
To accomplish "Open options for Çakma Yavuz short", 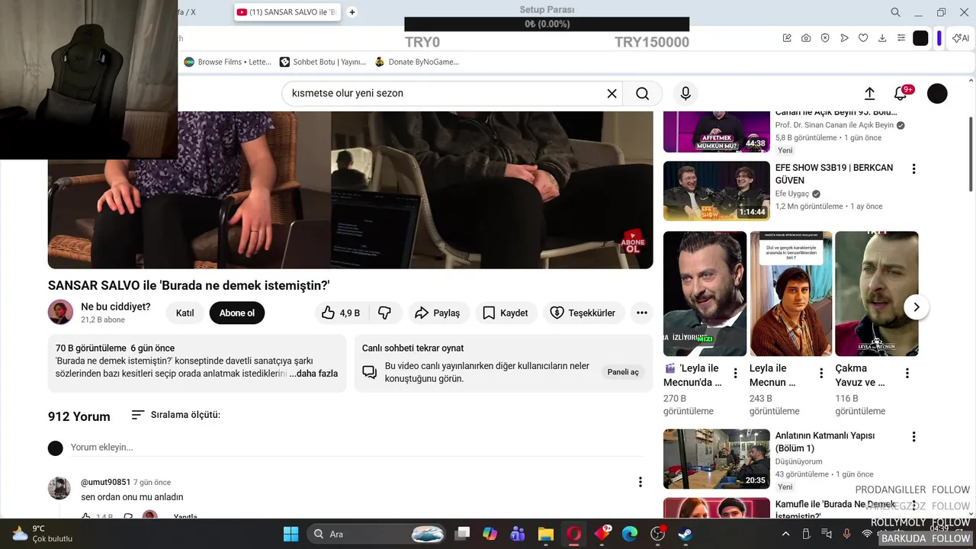I will (907, 374).
